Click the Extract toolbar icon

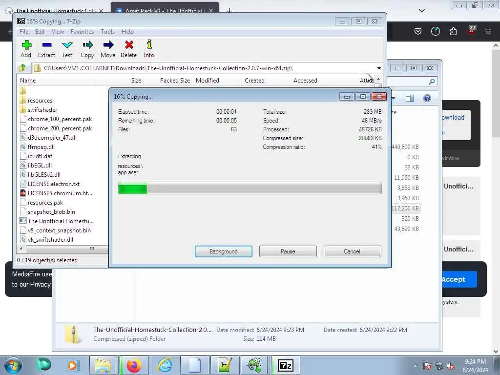(46, 45)
